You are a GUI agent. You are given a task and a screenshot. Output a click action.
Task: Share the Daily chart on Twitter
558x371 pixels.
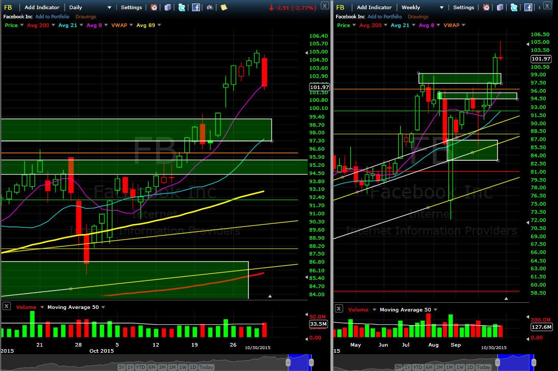pyautogui.click(x=181, y=7)
